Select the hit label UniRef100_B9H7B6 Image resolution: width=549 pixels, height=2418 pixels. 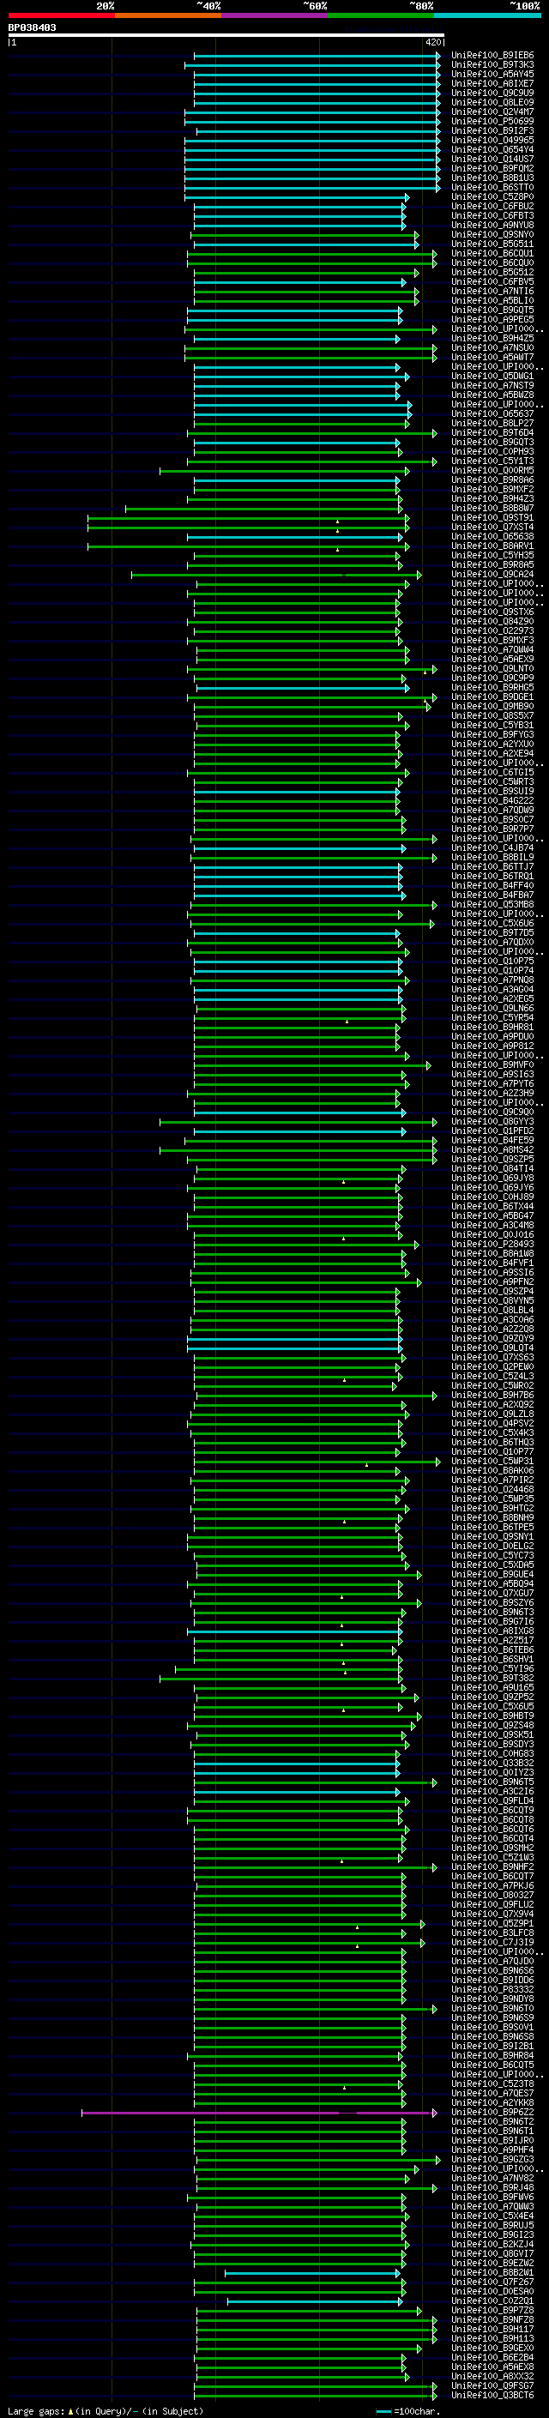click(x=492, y=1396)
